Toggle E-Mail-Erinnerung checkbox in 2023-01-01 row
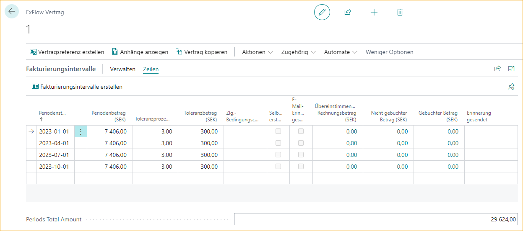Screen dimensions: 523x231 click(301, 131)
